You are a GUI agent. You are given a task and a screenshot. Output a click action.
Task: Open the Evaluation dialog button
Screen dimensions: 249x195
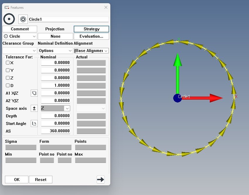click(91, 36)
